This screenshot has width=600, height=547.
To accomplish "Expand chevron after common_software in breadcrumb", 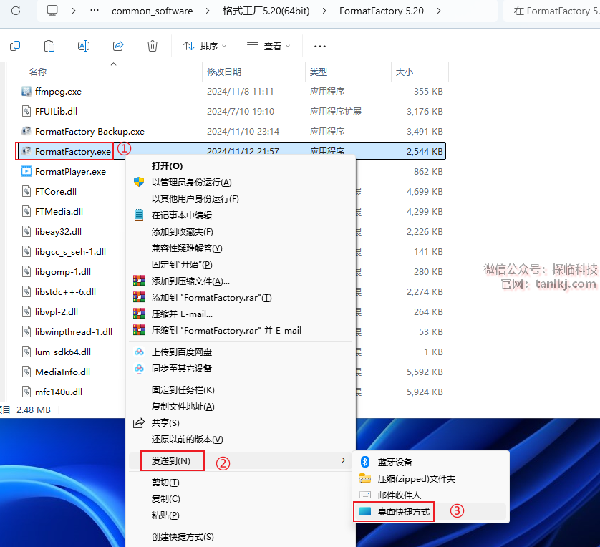I will [208, 11].
